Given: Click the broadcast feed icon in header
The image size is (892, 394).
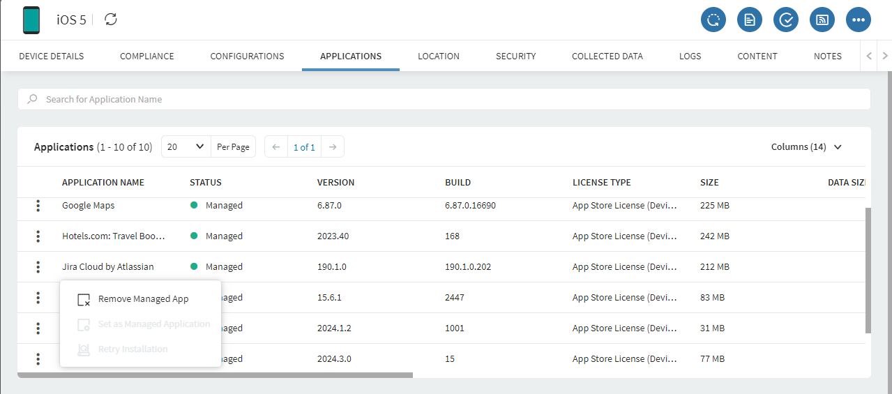Looking at the screenshot, I should pyautogui.click(x=822, y=20).
